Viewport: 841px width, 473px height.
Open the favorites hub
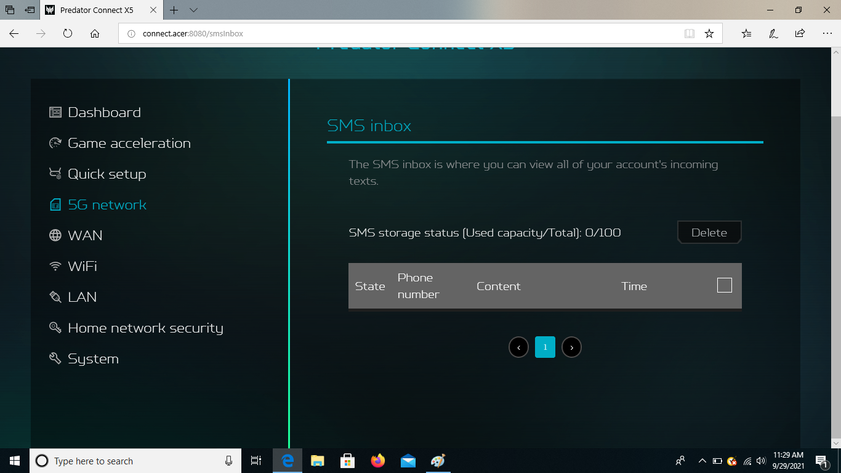coord(746,34)
